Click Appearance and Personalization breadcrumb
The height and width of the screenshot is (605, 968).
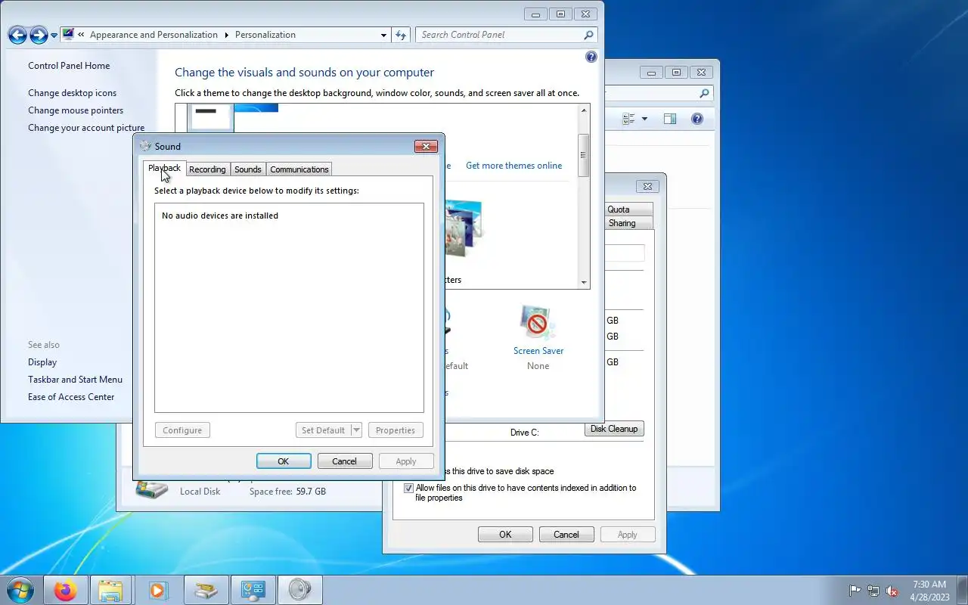pyautogui.click(x=154, y=35)
